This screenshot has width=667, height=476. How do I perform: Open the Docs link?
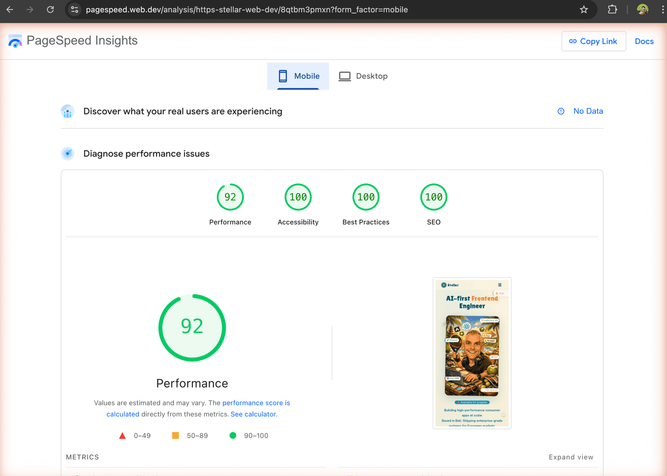pos(644,41)
